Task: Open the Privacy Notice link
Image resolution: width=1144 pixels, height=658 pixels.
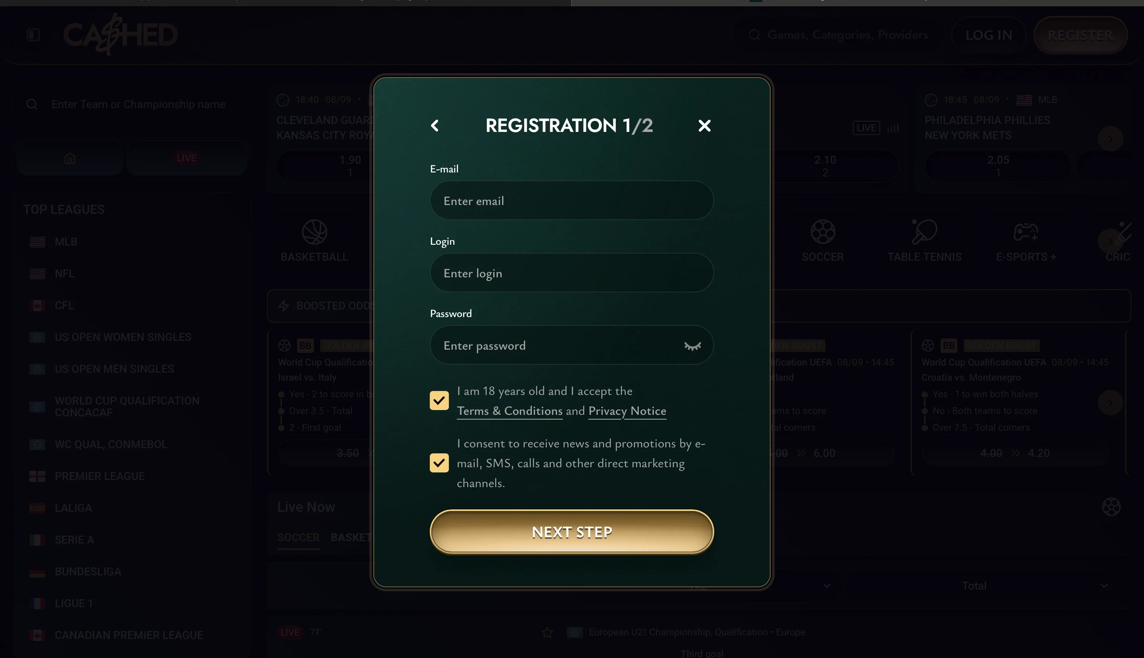Action: pyautogui.click(x=627, y=411)
